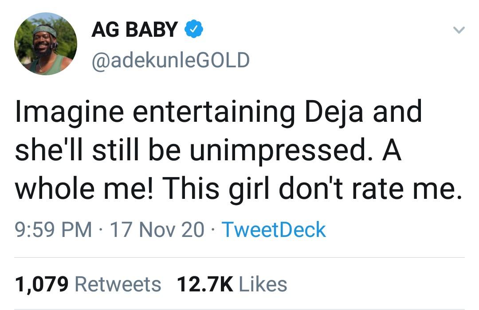The image size is (479, 310).
Task: Open the @adekunleGOLD handle link
Action: pos(170,60)
